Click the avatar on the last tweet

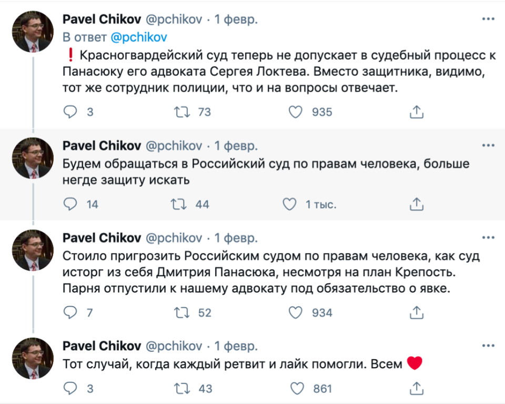click(x=33, y=358)
